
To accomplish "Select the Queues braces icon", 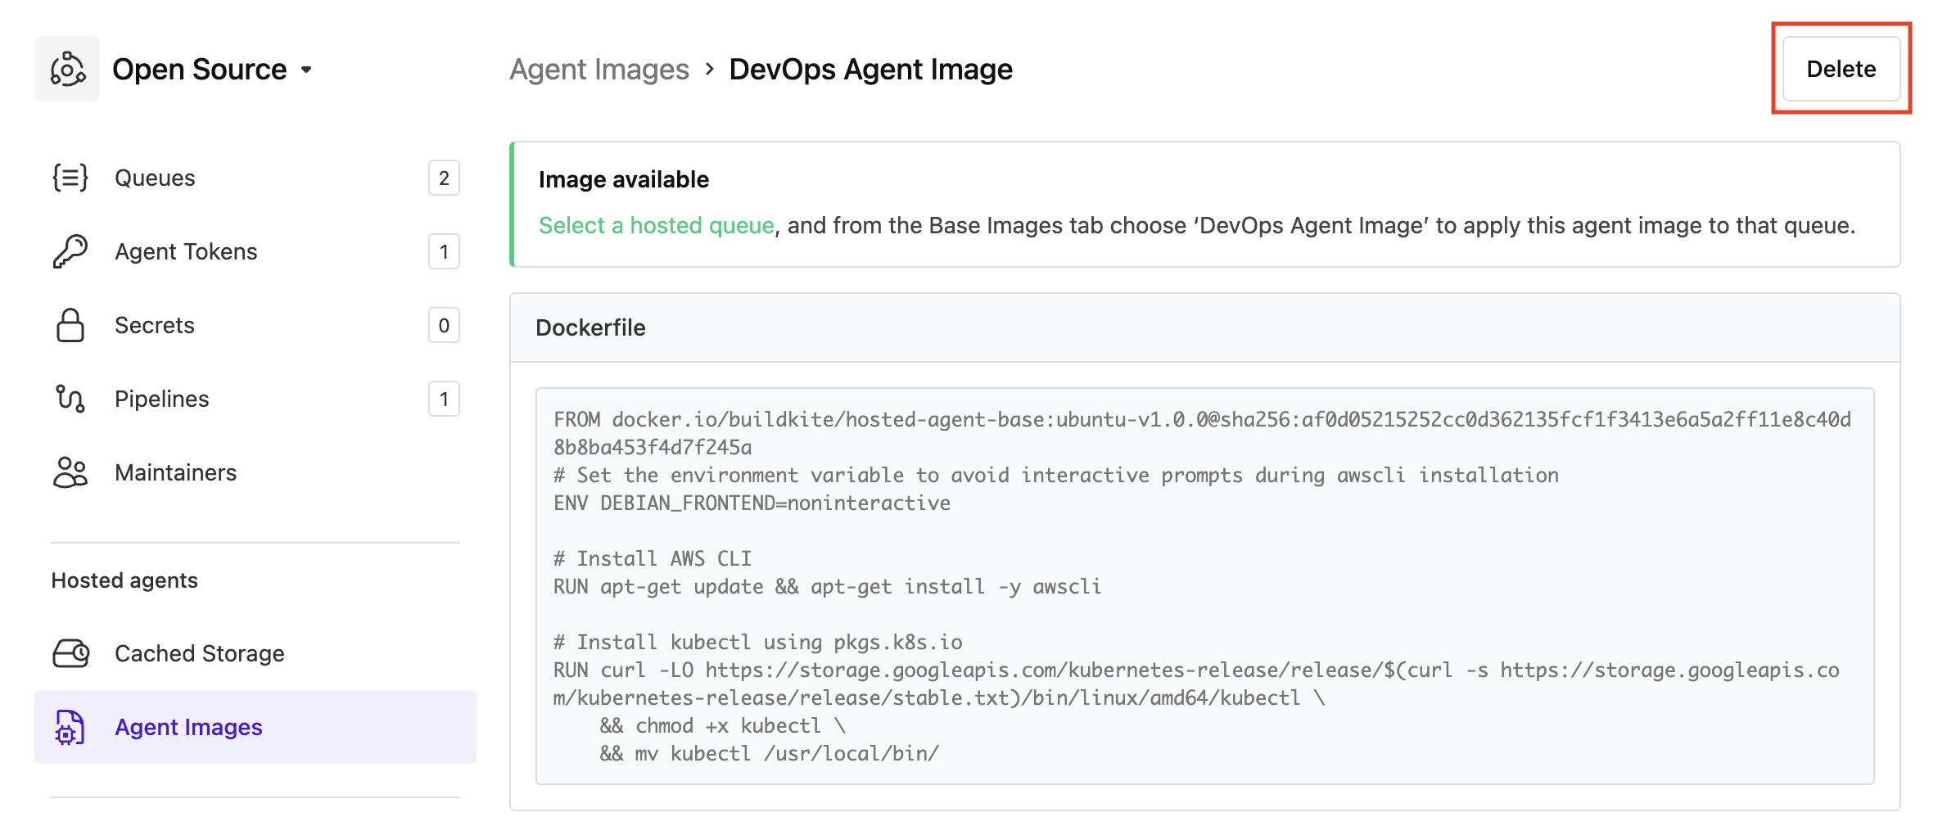I will [x=70, y=177].
